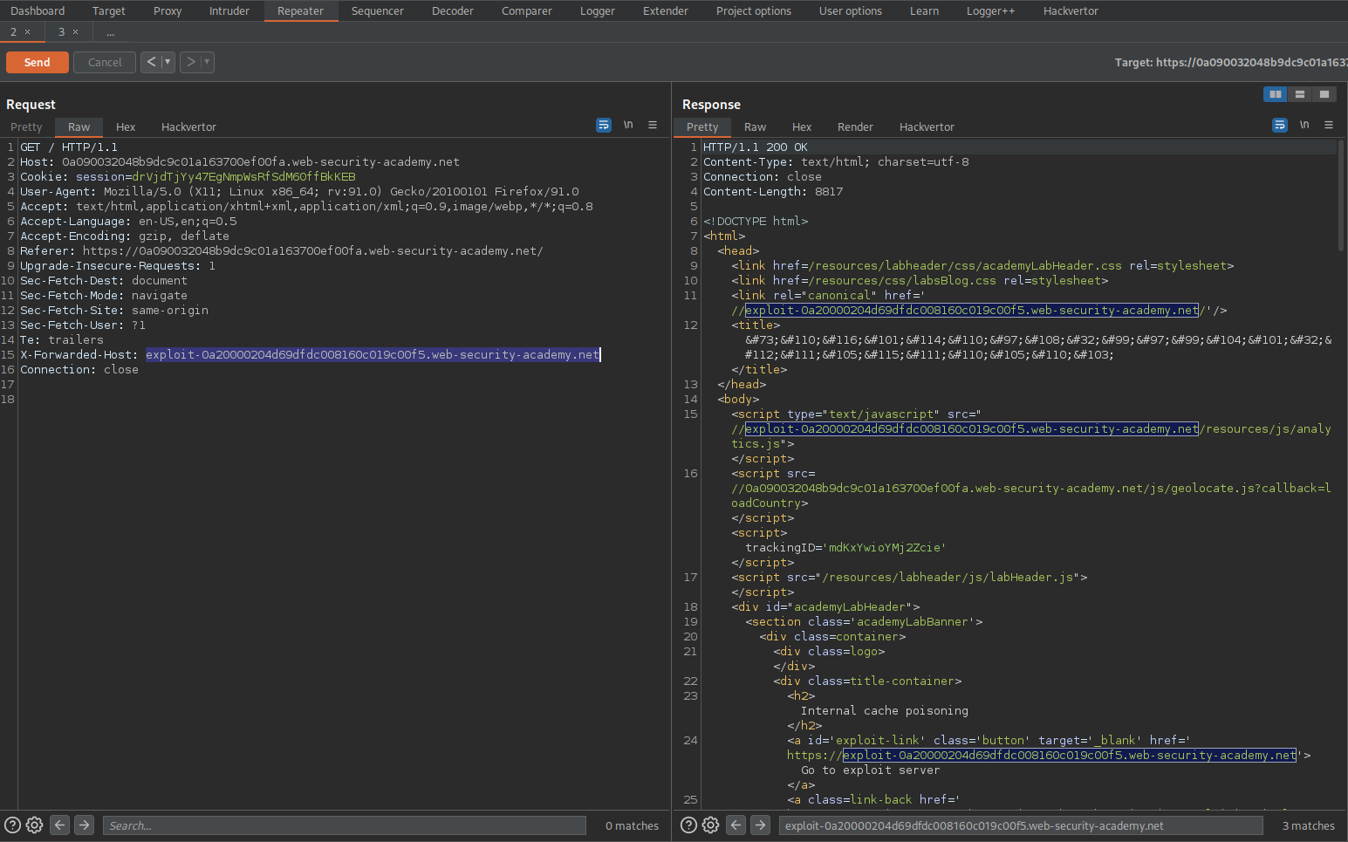Viewport: 1348px width, 842px height.
Task: Open the Decoder tab
Action: (453, 11)
